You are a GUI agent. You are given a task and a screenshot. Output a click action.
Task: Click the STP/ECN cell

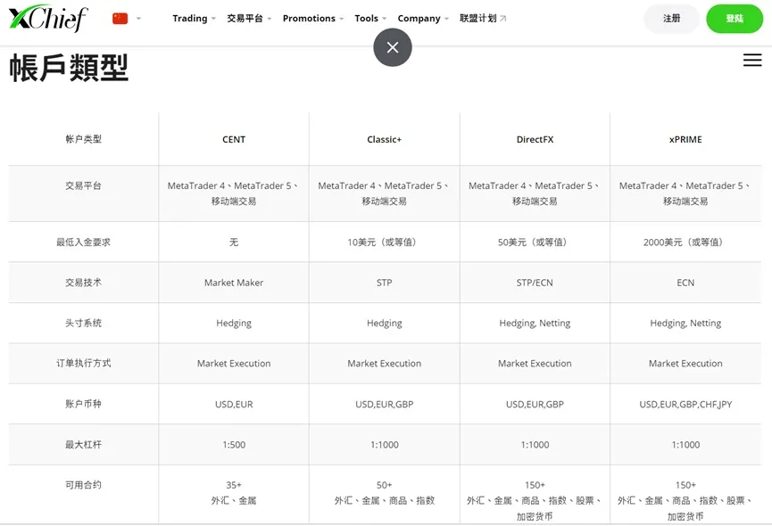[x=535, y=283]
